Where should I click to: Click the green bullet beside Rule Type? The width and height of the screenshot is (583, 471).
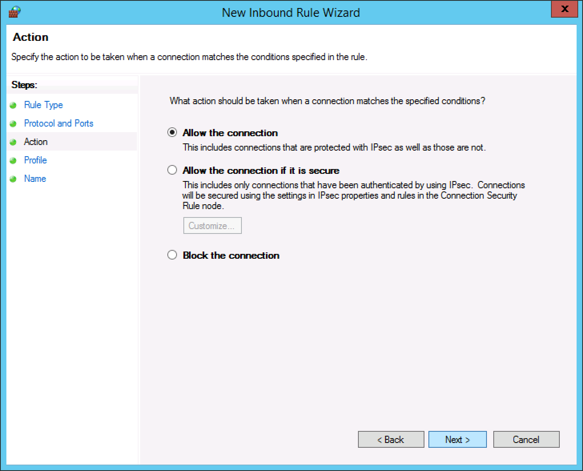tap(13, 105)
